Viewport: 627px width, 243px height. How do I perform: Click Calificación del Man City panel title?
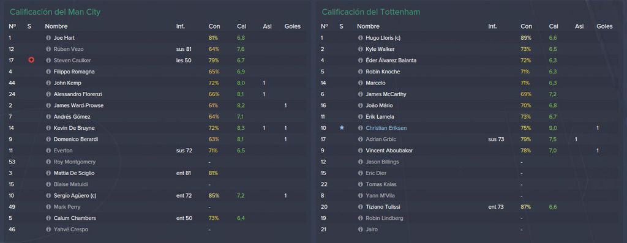tap(55, 12)
